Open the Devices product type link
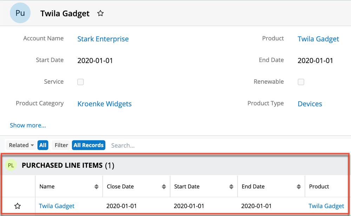This screenshot has width=351, height=216. click(310, 104)
